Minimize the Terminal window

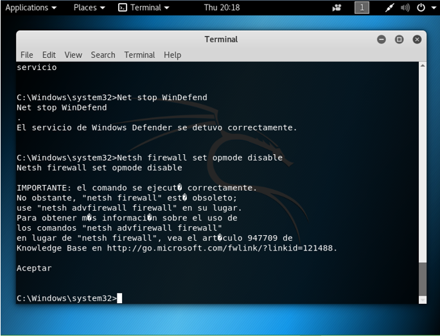[x=381, y=39]
